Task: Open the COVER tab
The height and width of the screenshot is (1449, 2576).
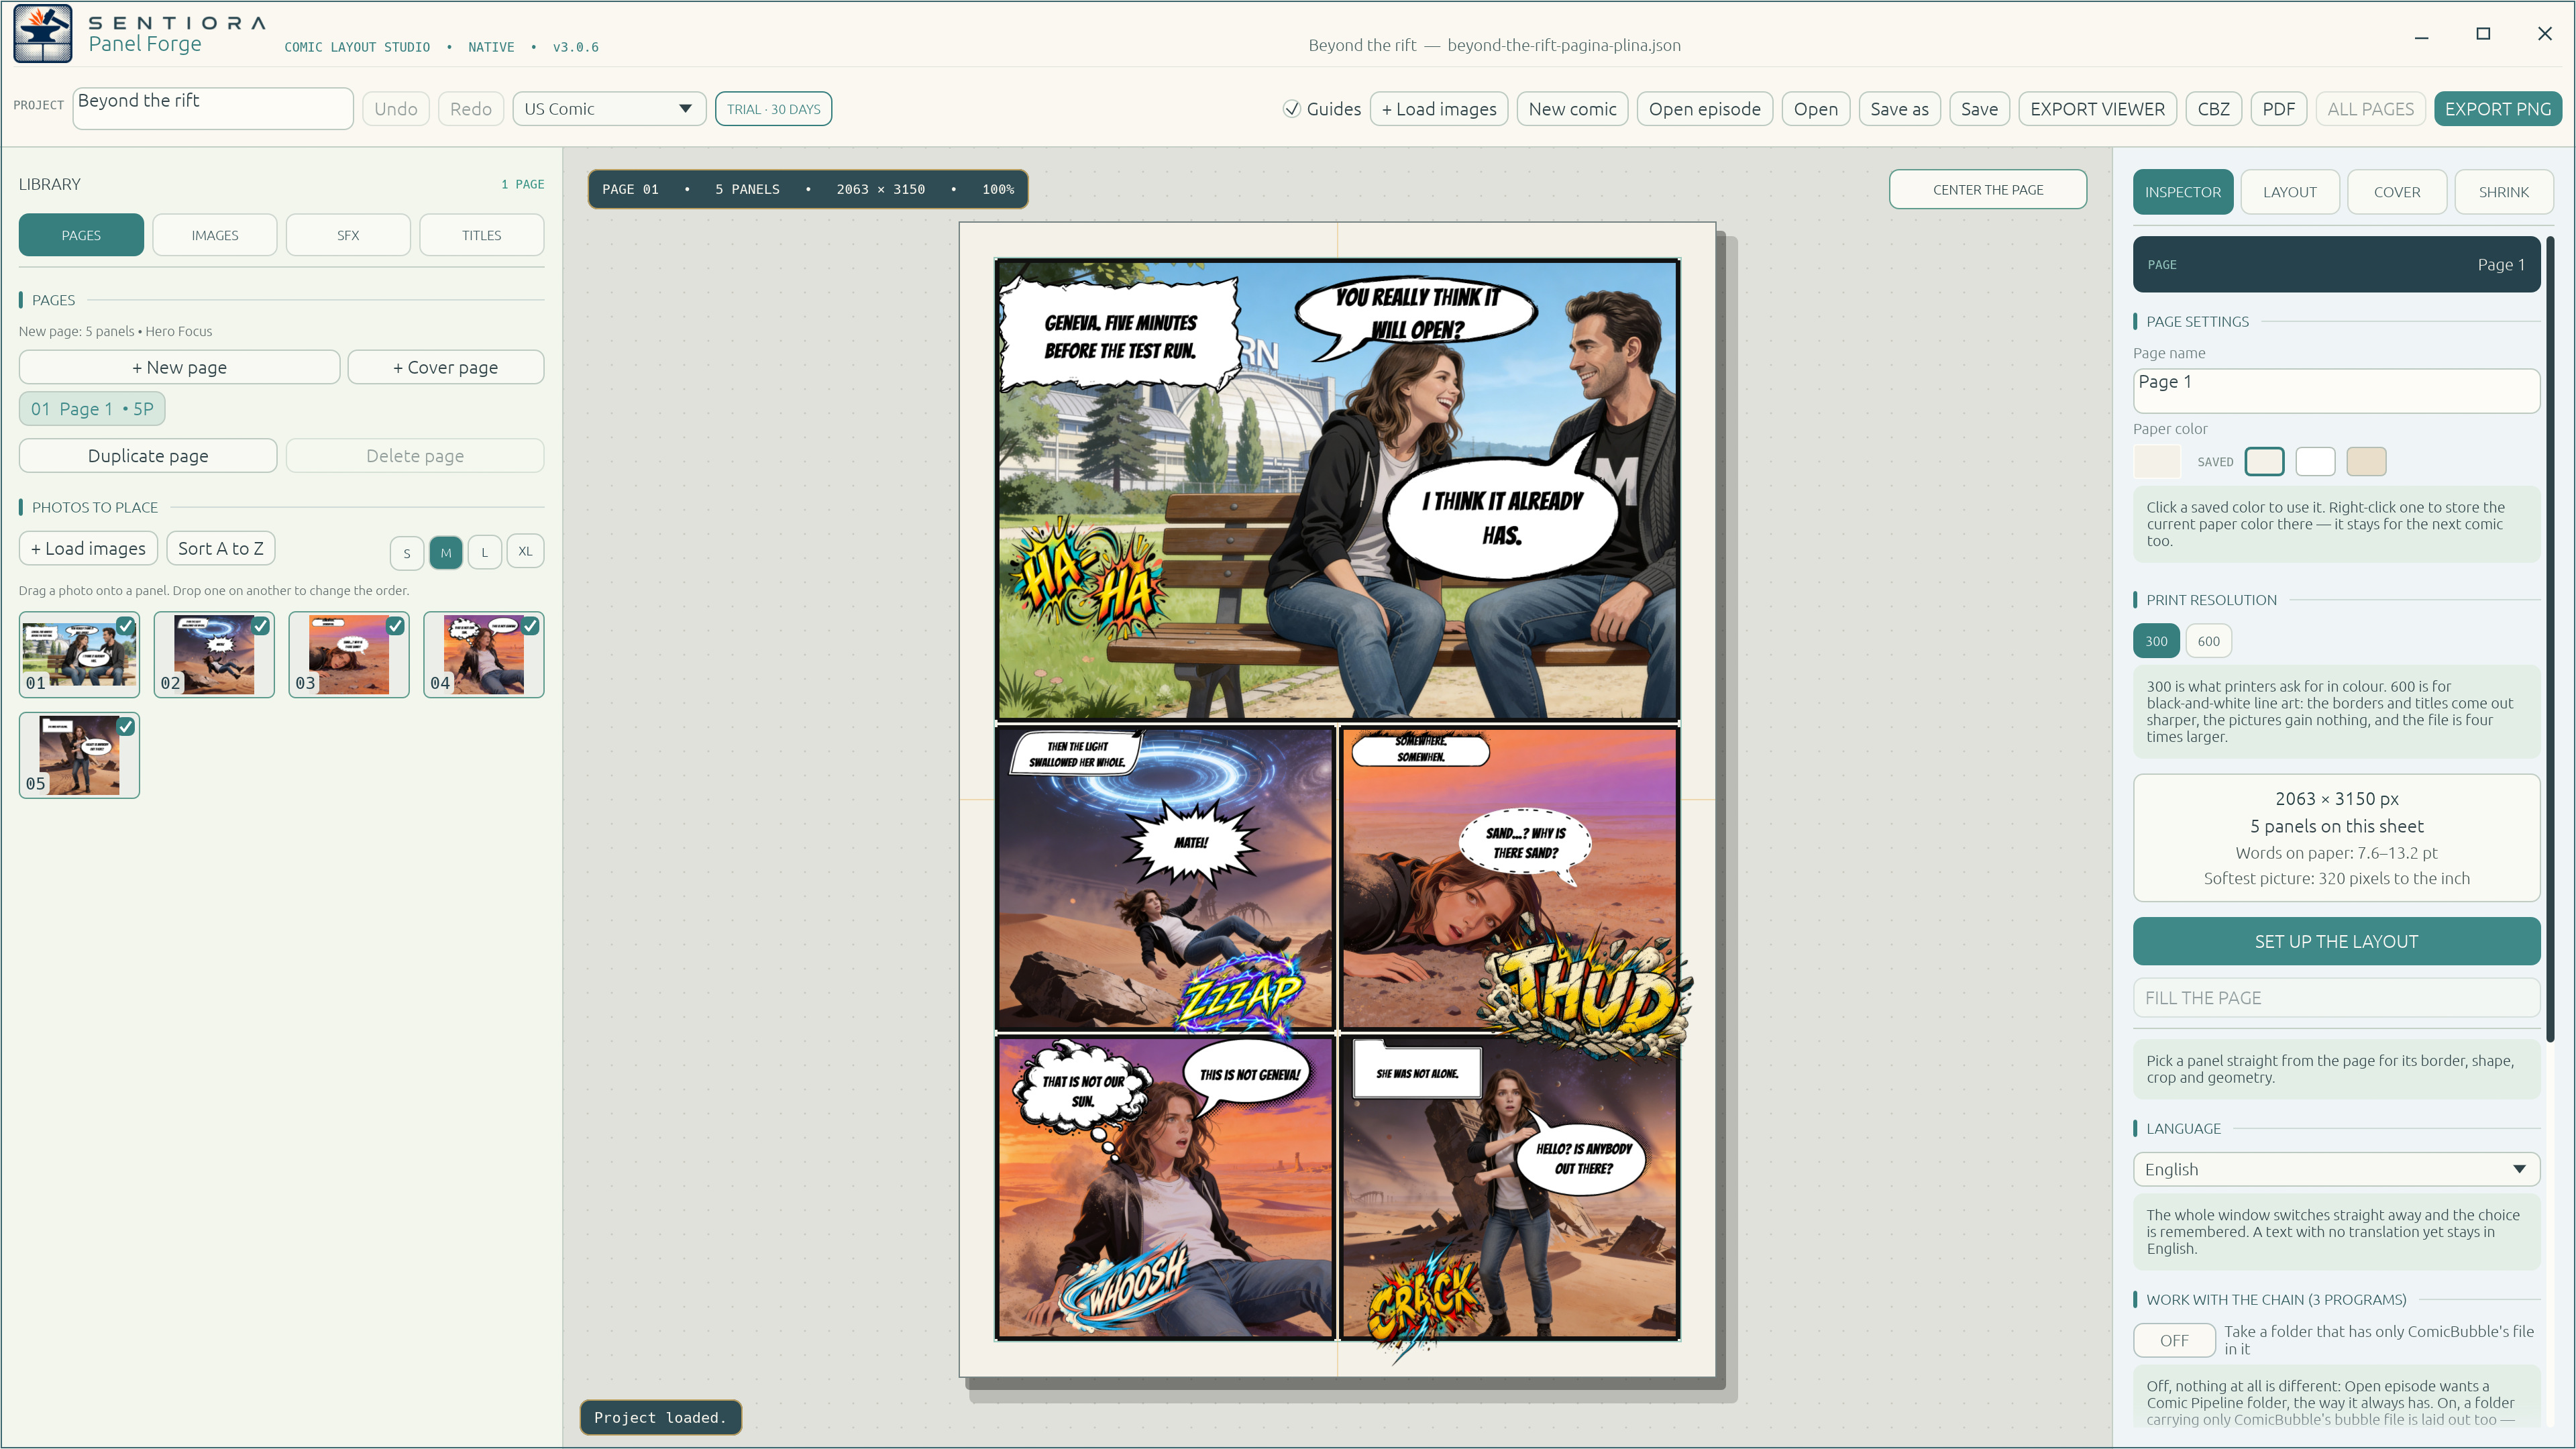Action: tap(2397, 192)
